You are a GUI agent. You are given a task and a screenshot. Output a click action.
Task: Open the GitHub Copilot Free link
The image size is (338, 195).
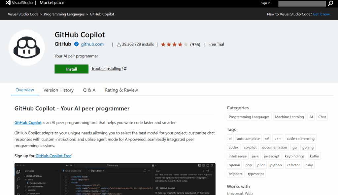[x=53, y=156]
